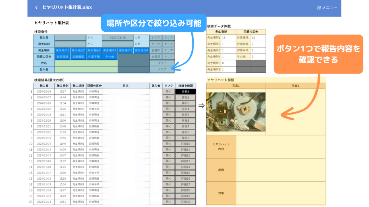369x207 pixels.
Task: Toggle the 作業手順 category filter
Action: tap(94, 57)
